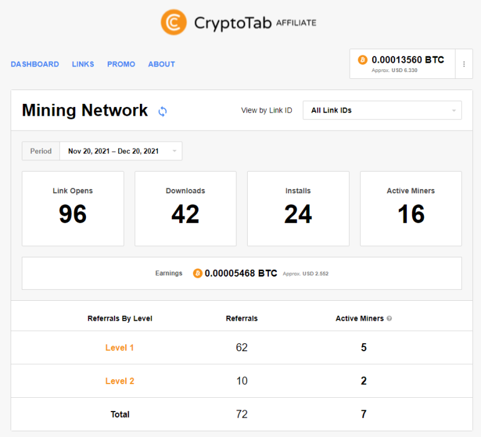Open the Dashboard tab

coord(35,64)
